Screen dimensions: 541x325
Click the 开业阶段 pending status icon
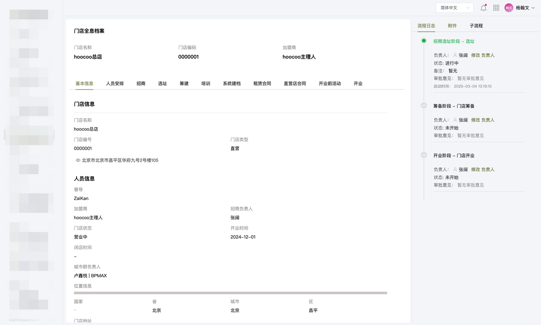click(x=424, y=155)
